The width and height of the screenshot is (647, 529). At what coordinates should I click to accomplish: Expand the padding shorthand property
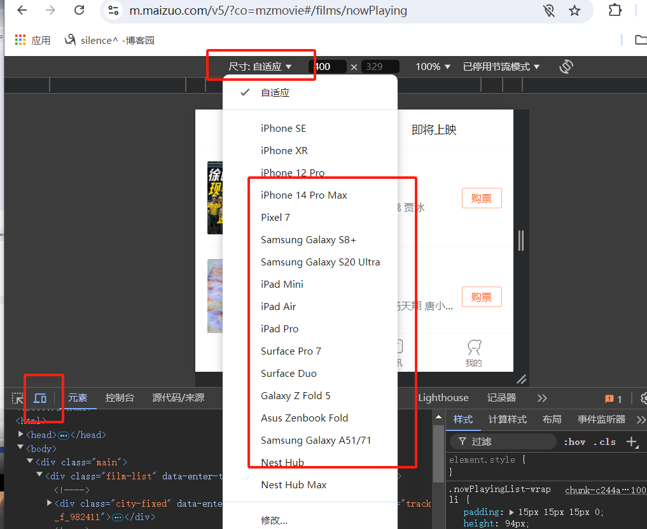[x=511, y=512]
